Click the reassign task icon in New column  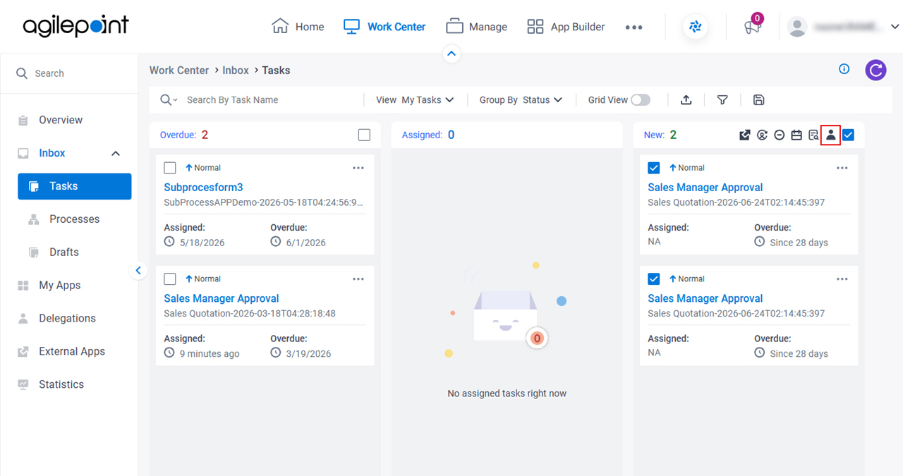tap(762, 135)
